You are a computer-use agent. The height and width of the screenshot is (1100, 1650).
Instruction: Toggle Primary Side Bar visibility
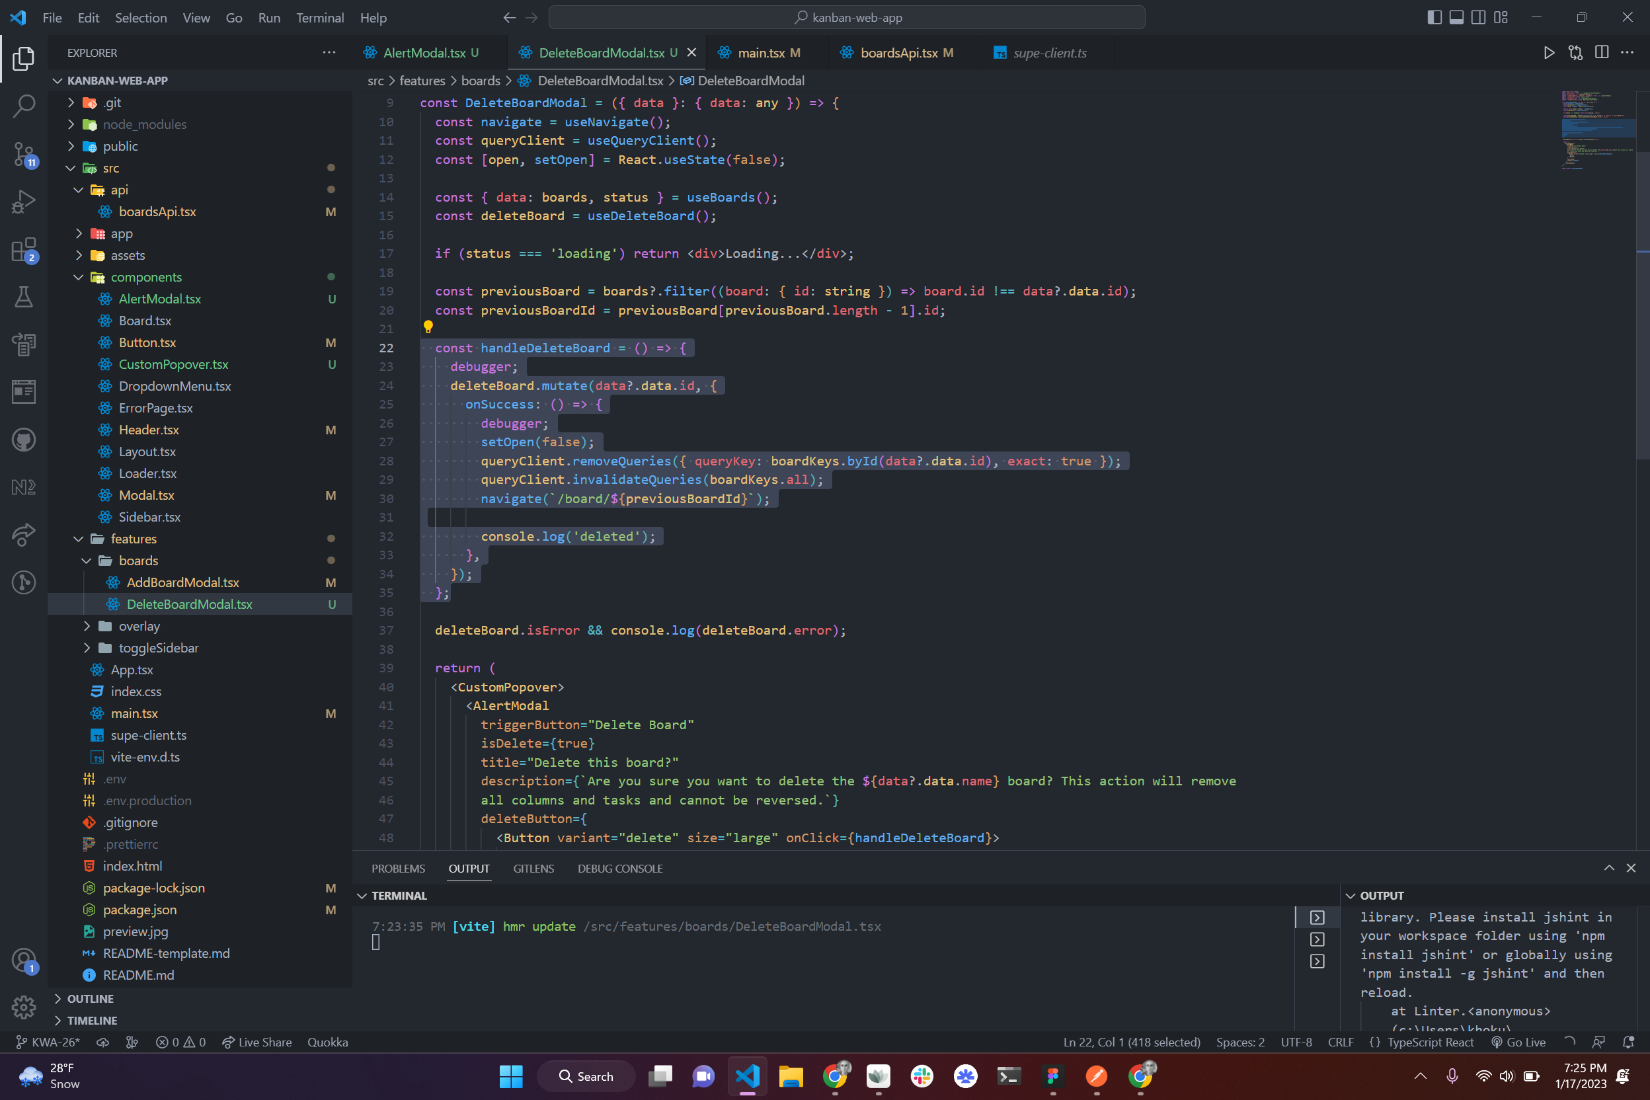1434,18
